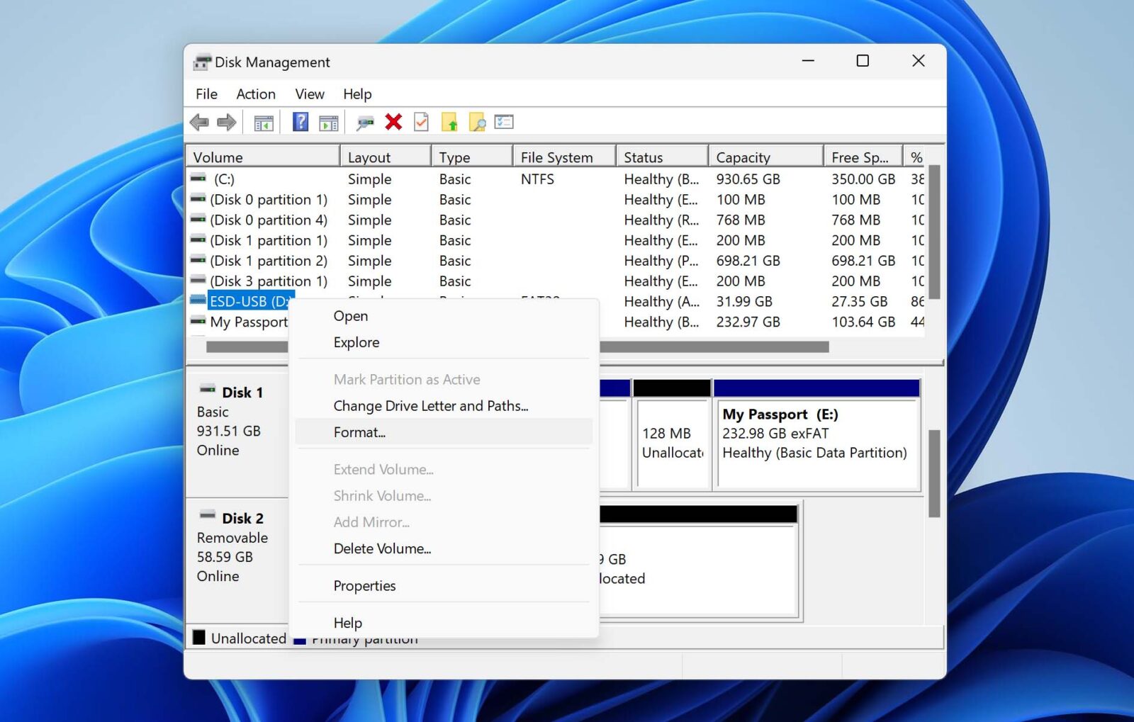Open help using the question mark toolbar icon
Screen dimensions: 1134x722
pyautogui.click(x=301, y=121)
